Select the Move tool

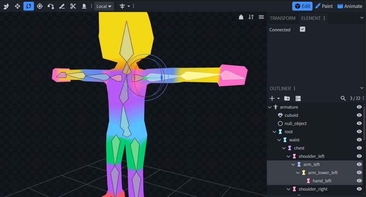(17, 6)
